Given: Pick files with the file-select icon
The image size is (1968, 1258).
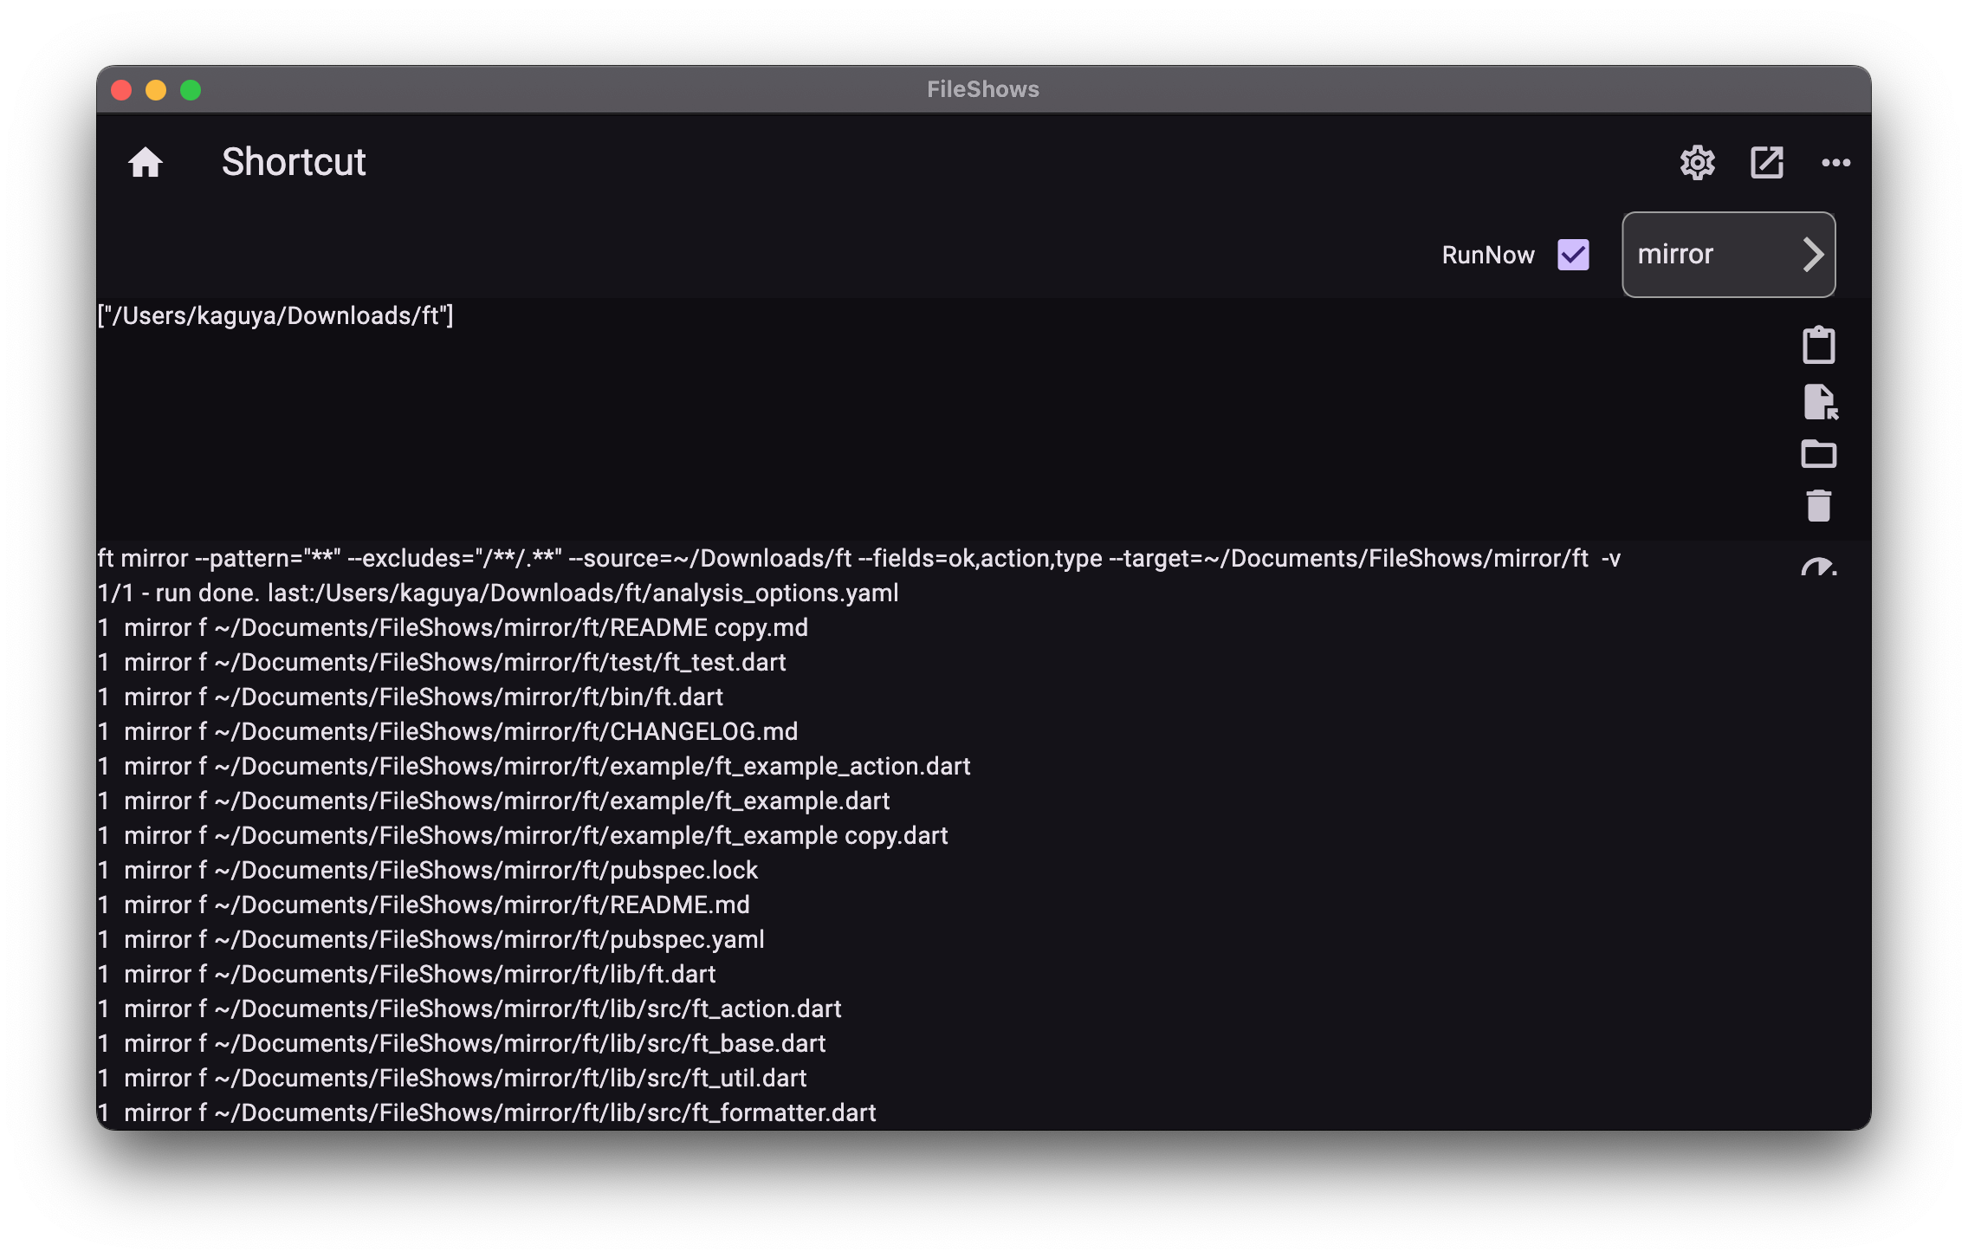Looking at the screenshot, I should [1818, 402].
